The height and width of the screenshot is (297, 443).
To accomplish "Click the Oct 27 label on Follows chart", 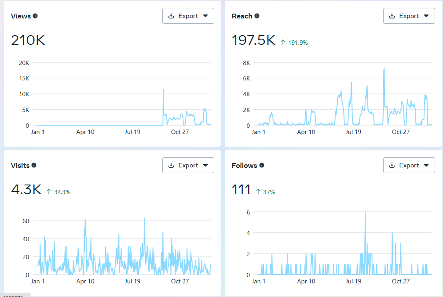I will click(401, 281).
